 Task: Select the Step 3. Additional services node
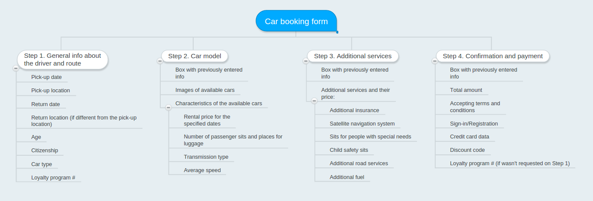click(353, 56)
